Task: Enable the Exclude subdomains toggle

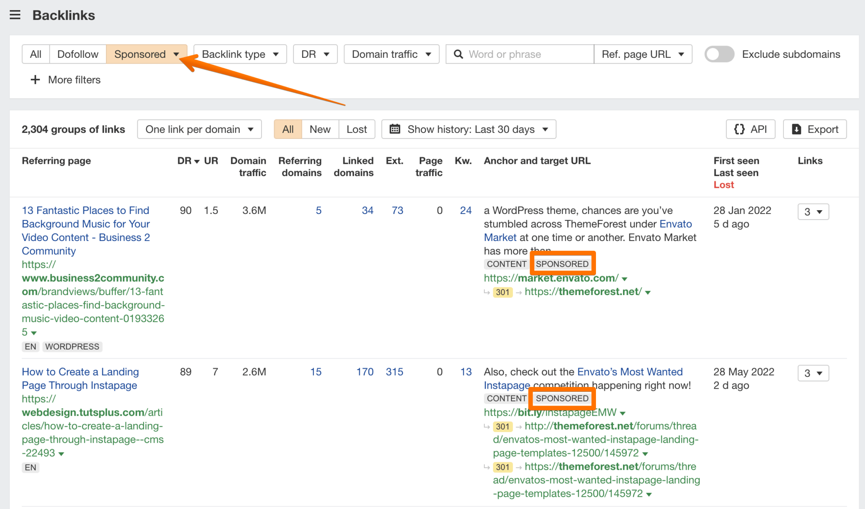Action: (719, 54)
